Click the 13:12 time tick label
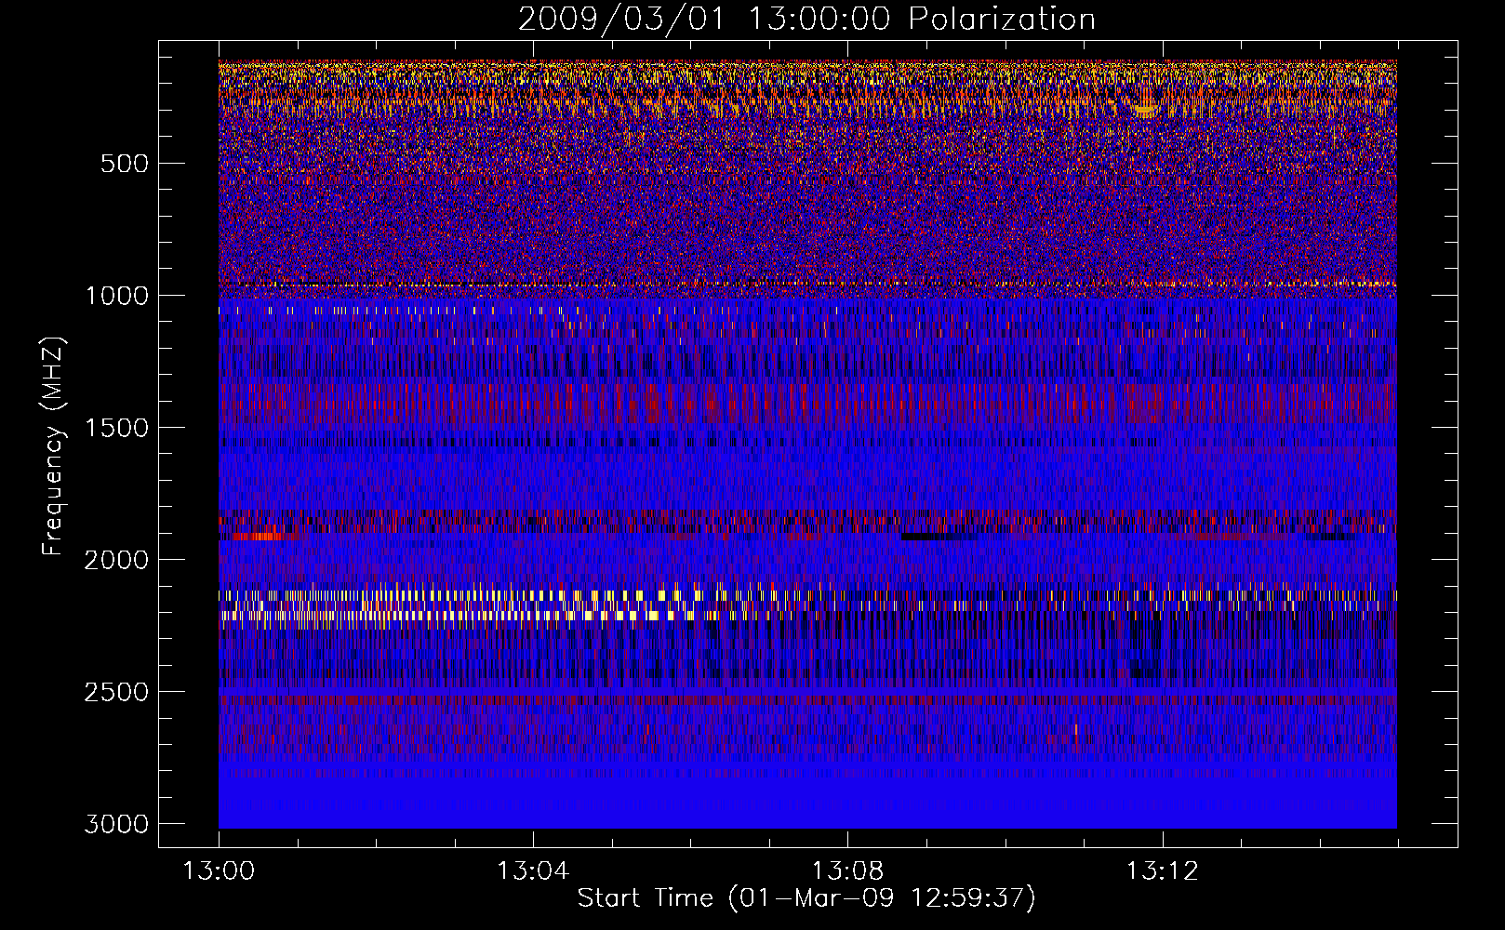 point(1162,871)
